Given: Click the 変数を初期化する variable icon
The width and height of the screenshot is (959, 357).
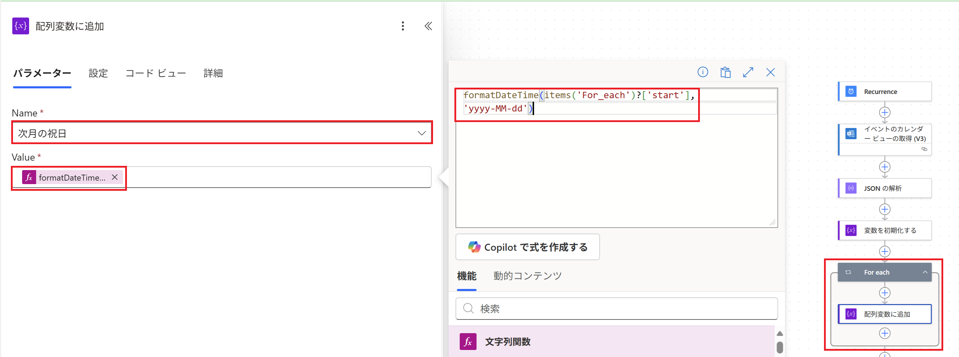Looking at the screenshot, I should [x=851, y=230].
